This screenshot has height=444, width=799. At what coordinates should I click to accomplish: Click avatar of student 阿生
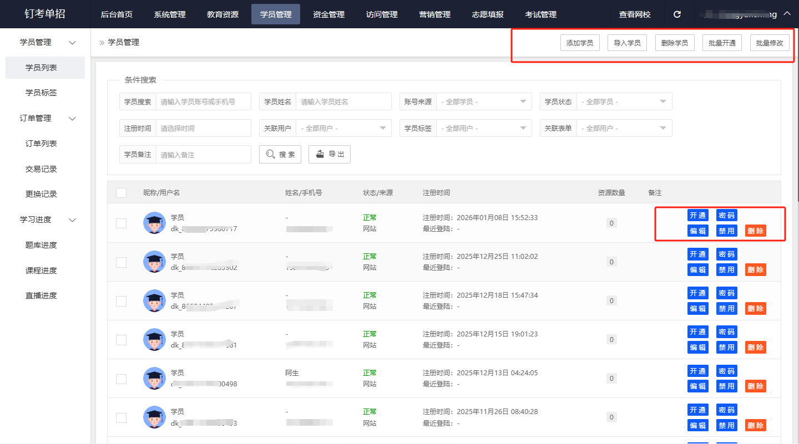pyautogui.click(x=154, y=378)
